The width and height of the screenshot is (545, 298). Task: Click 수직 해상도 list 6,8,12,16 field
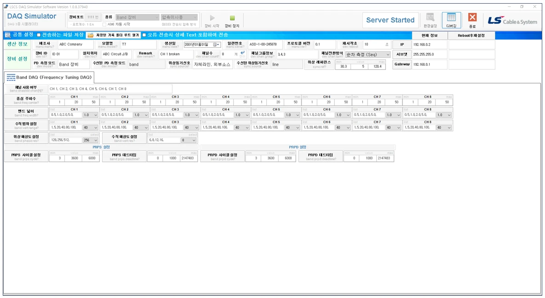tap(164, 140)
